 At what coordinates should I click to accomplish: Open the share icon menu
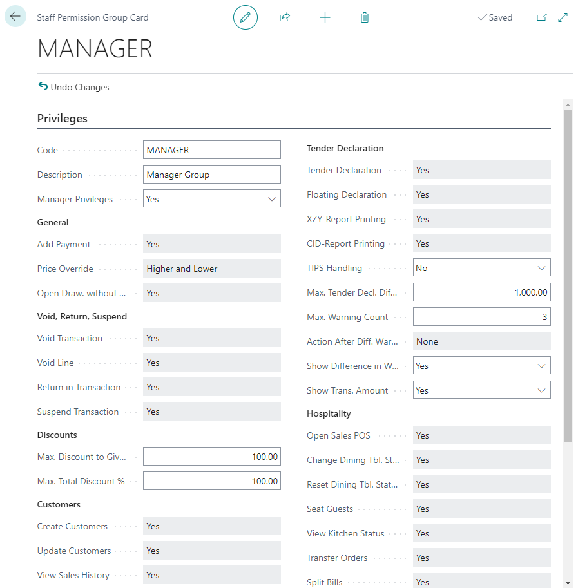[x=285, y=17]
